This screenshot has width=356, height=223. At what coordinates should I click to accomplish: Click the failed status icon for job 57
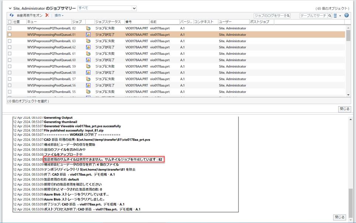click(88, 79)
